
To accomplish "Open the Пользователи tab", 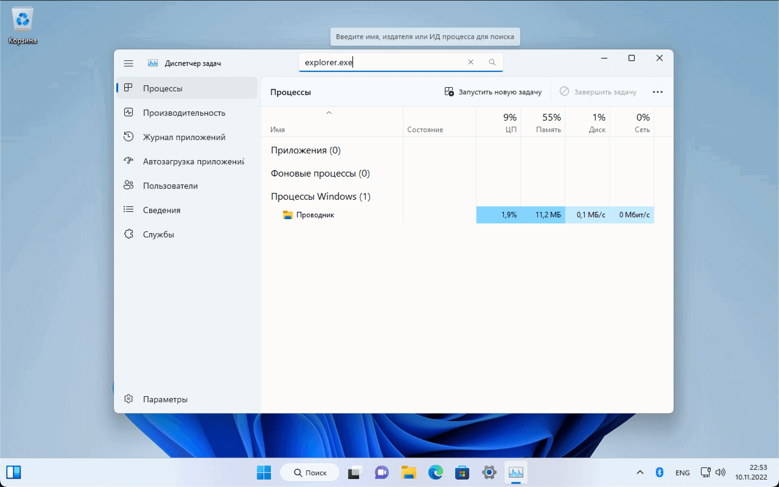I will 187,186.
